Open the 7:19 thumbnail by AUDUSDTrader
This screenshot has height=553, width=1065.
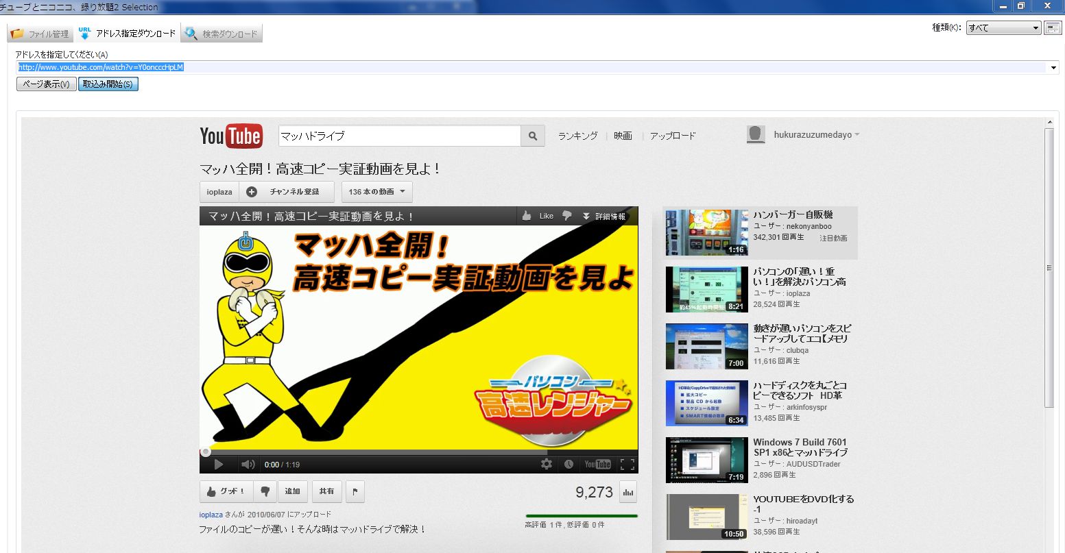[707, 460]
